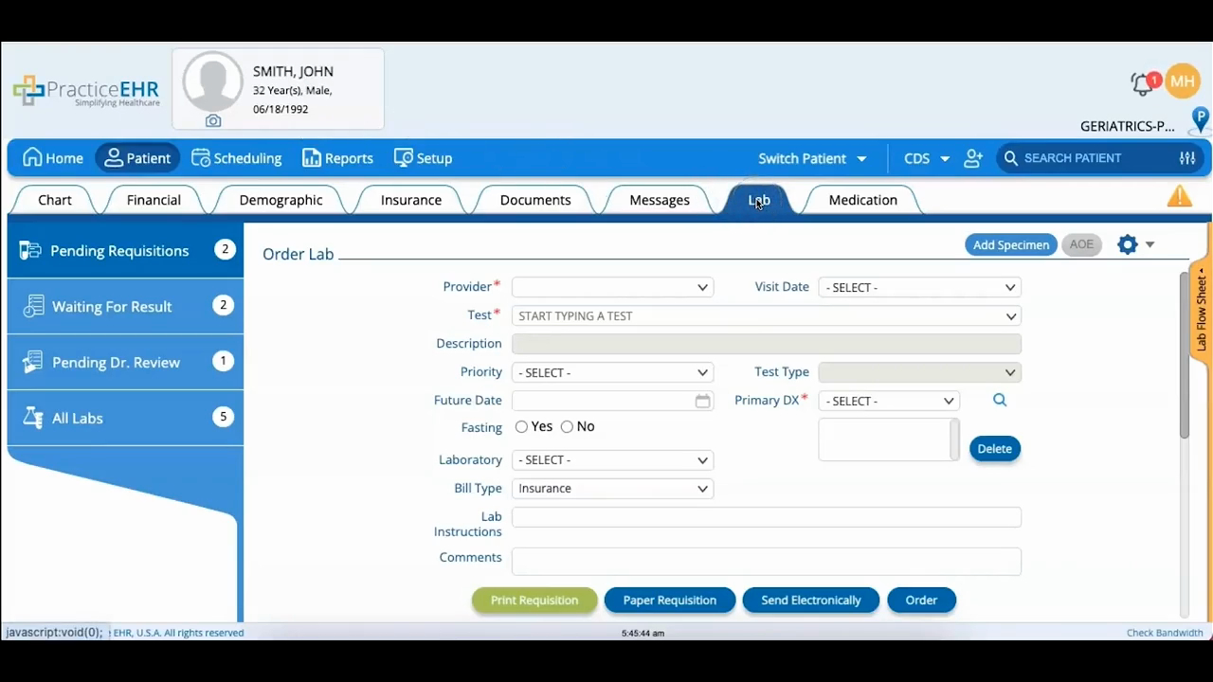The image size is (1213, 682).
Task: Switch to the Lab tab
Action: click(x=759, y=200)
